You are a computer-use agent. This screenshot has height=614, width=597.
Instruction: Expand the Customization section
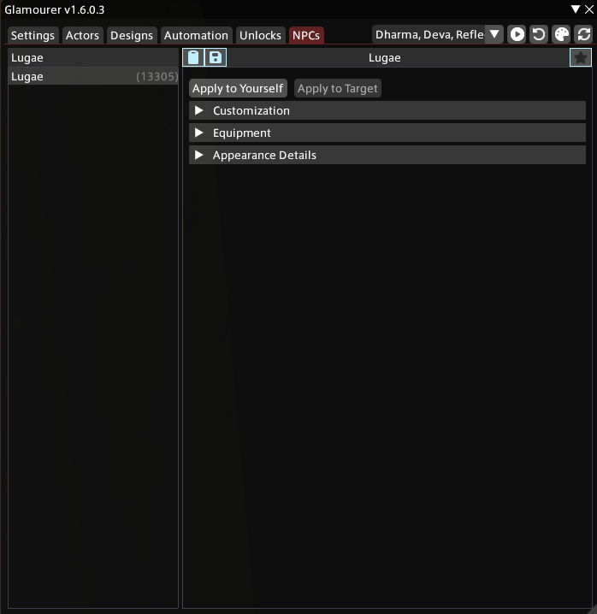tap(387, 110)
